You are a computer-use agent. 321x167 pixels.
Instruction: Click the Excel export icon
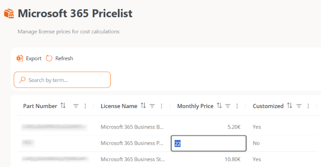20,59
